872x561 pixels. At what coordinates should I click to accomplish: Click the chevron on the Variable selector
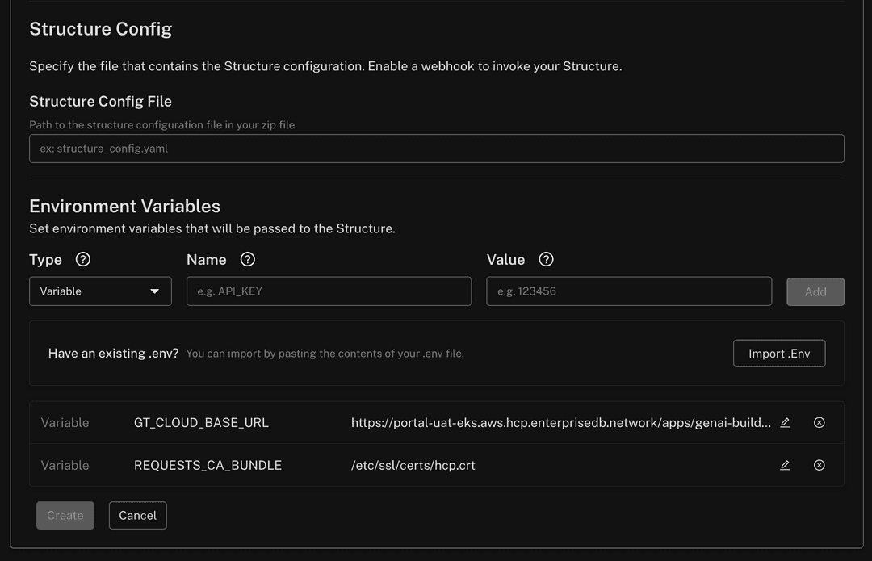pyautogui.click(x=155, y=291)
